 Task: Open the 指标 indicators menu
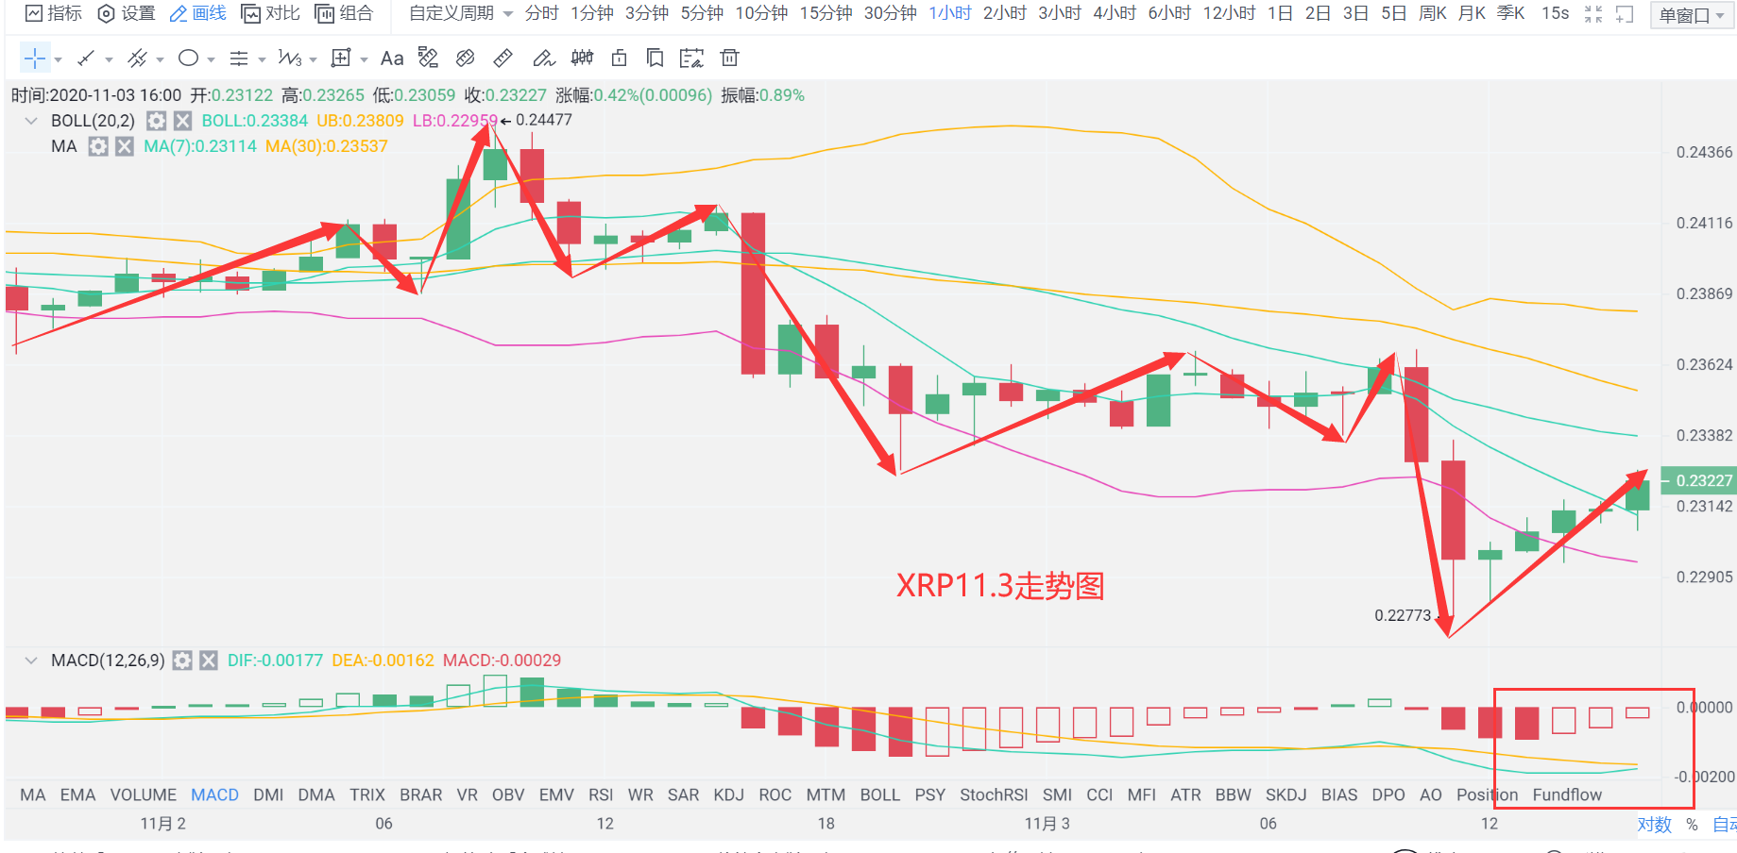54,13
